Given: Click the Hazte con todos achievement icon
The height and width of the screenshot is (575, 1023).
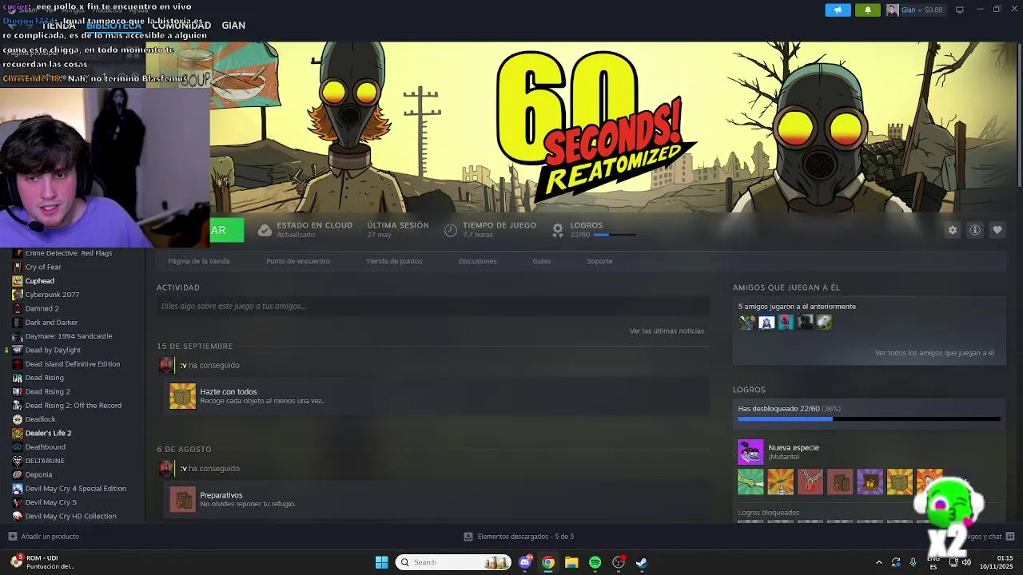Looking at the screenshot, I should [x=182, y=396].
